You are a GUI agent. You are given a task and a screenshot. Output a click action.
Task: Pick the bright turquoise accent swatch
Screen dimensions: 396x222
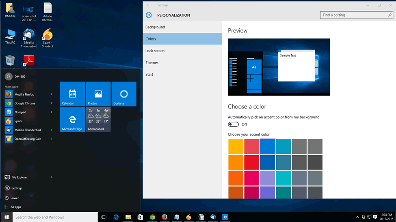click(283, 178)
